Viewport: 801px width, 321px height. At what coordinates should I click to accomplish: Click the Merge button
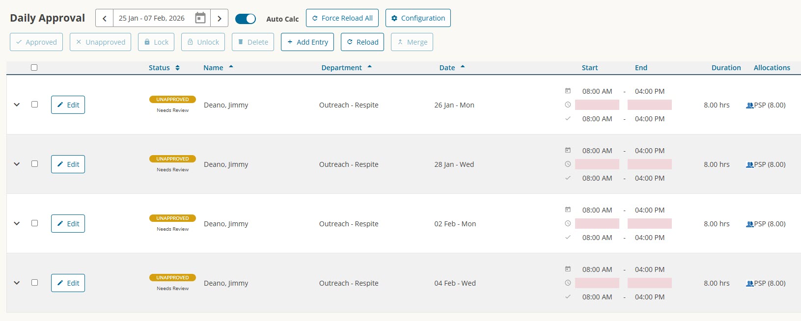click(412, 42)
